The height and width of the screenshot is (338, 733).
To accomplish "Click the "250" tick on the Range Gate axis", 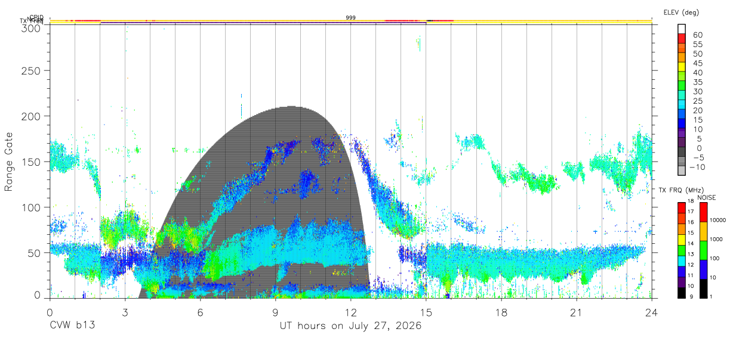I will 30,70.
